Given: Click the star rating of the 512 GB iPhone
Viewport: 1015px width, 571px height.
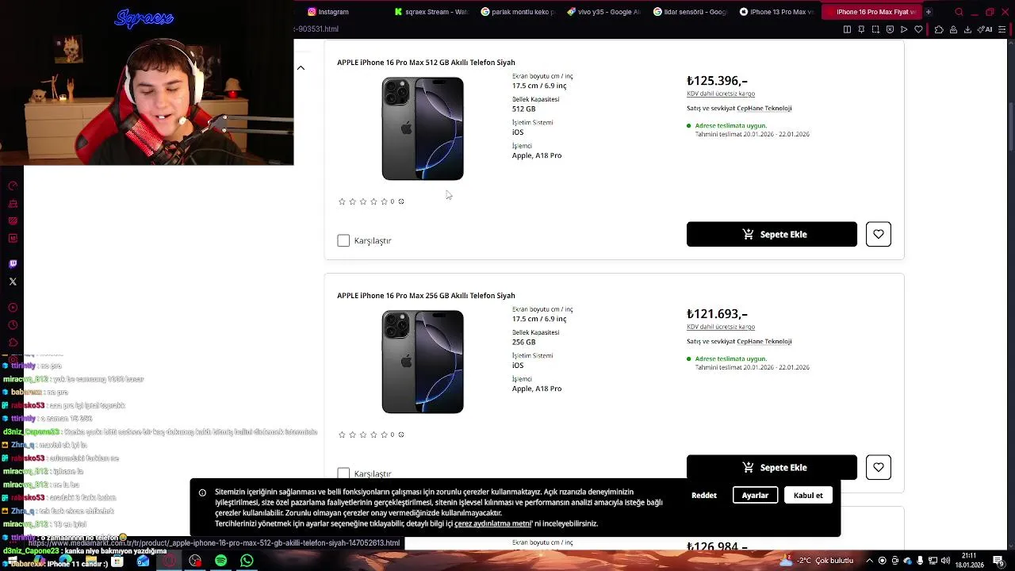Looking at the screenshot, I should [363, 201].
